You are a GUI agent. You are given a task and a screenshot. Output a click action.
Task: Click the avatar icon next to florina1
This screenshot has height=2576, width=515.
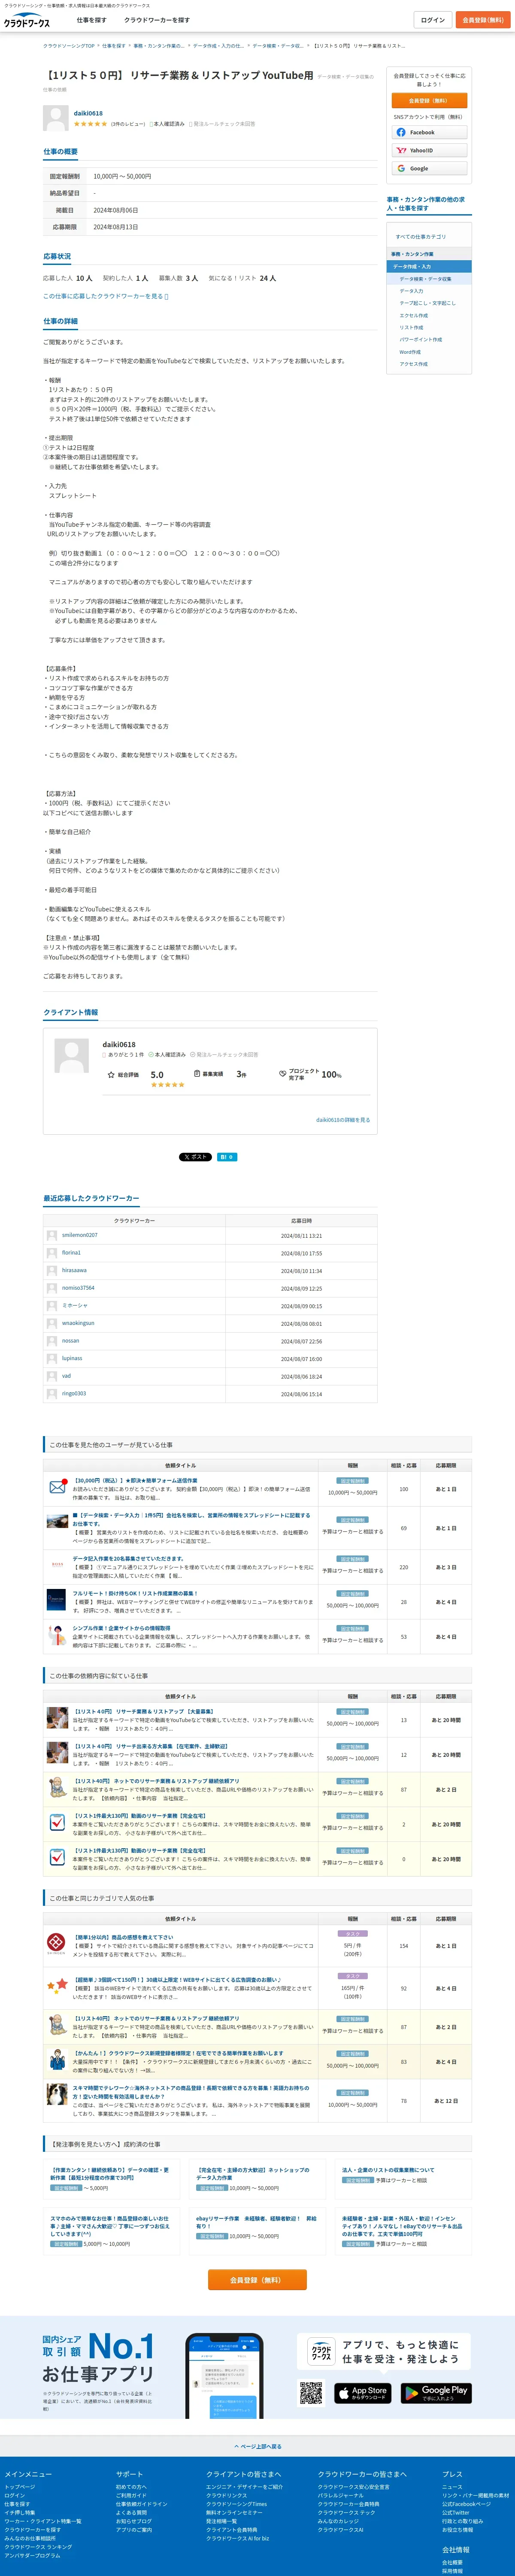coord(52,1253)
